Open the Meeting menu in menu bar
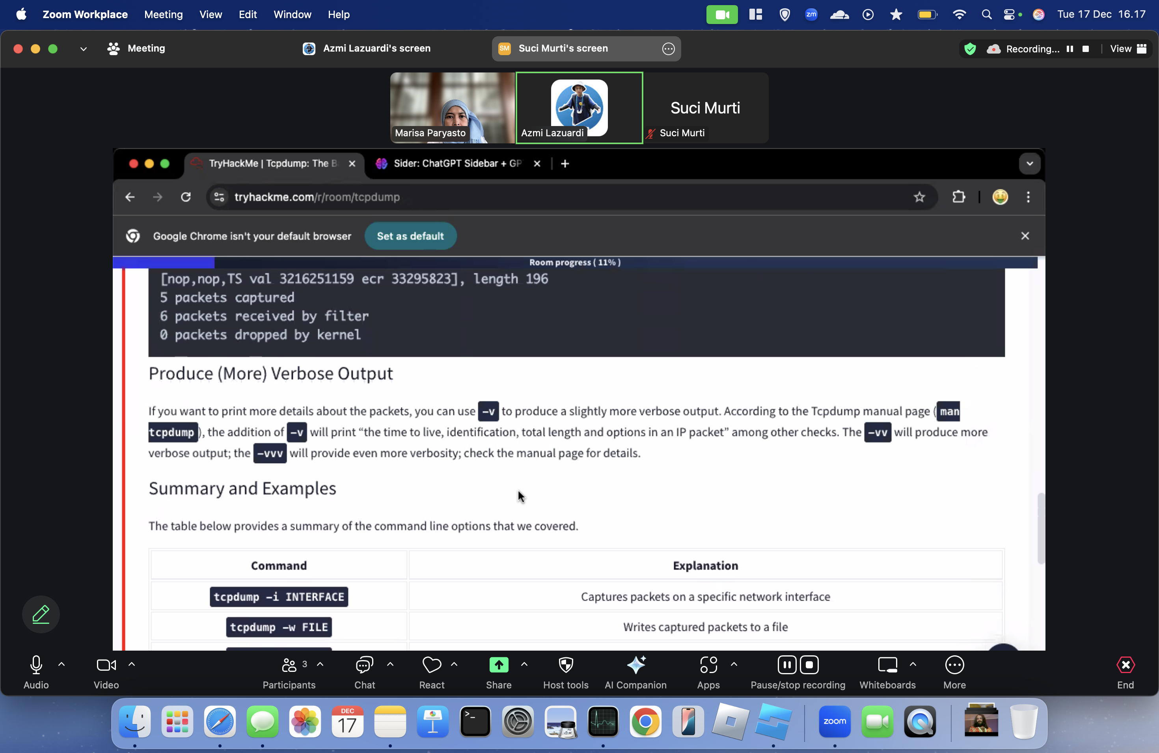1159x753 pixels. click(x=163, y=14)
